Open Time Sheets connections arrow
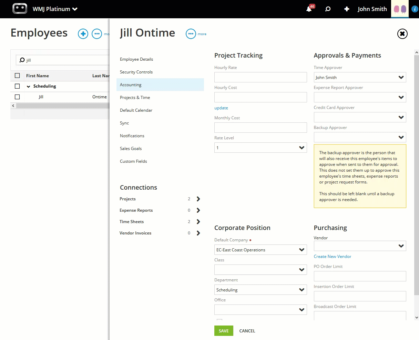This screenshot has height=340, width=419. tap(198, 222)
